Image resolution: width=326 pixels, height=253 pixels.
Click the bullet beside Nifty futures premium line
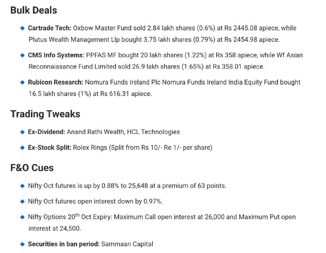(x=22, y=186)
